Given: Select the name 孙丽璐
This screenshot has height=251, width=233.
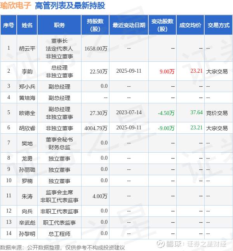Looking at the screenshot, I should click(x=27, y=170).
